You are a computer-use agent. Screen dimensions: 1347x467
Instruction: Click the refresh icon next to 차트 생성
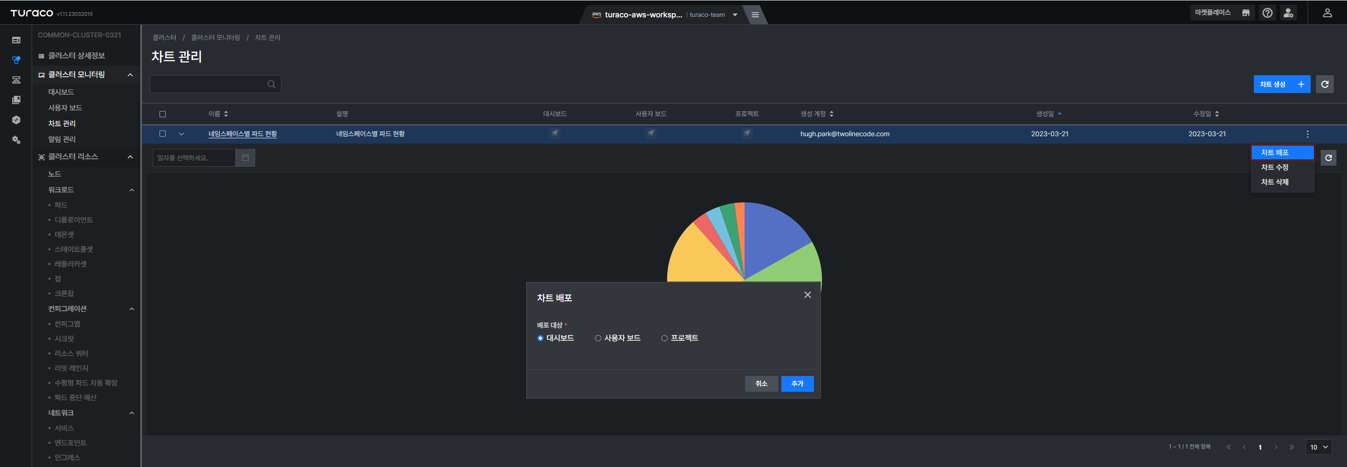click(1325, 84)
